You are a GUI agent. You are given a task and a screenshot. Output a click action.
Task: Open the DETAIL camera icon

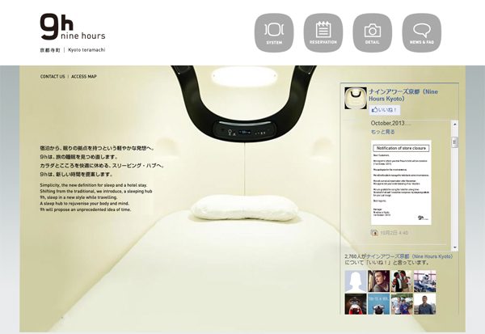(372, 32)
